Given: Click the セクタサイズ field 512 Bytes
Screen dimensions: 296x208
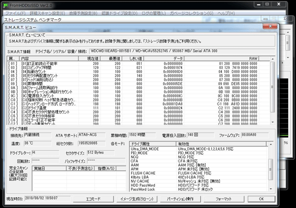Looking at the screenshot, I should point(101,153).
